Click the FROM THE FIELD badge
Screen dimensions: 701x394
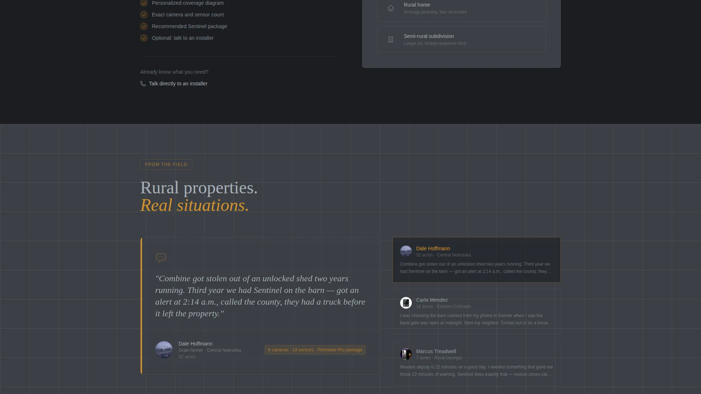coord(166,165)
